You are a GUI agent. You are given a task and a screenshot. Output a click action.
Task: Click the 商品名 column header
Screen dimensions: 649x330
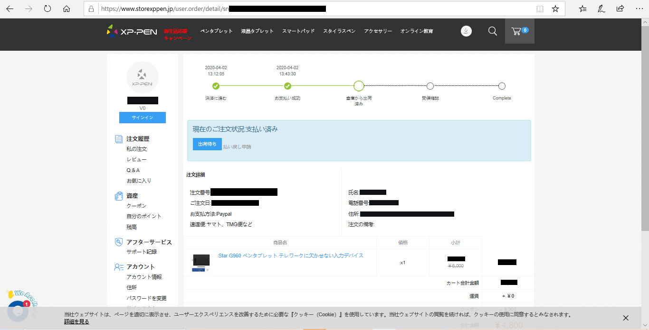pos(280,242)
